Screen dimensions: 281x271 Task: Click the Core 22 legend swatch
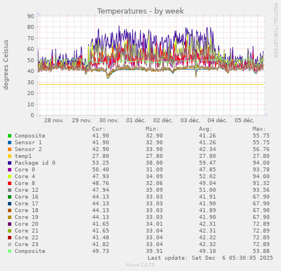click(x=10, y=238)
